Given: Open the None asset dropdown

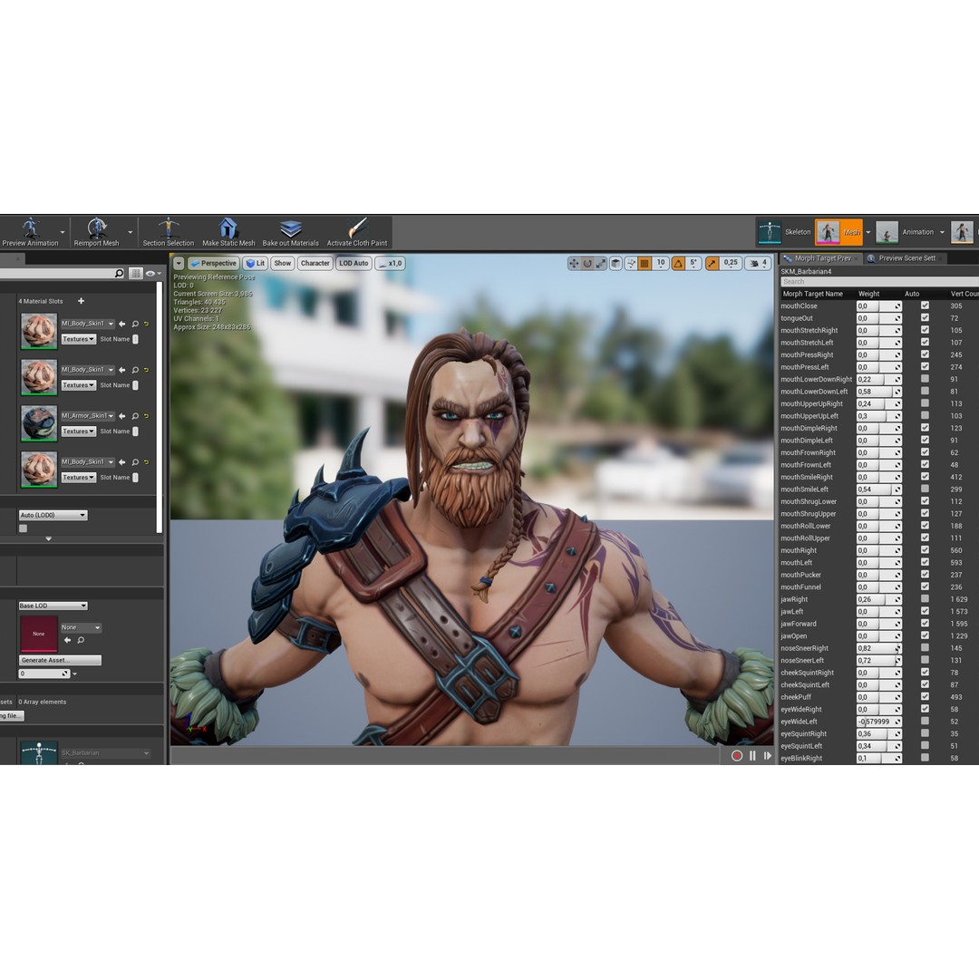Looking at the screenshot, I should 81,627.
